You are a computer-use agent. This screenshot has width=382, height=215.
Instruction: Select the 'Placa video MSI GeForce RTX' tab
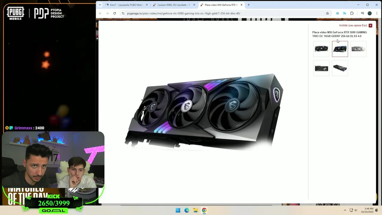click(x=221, y=5)
